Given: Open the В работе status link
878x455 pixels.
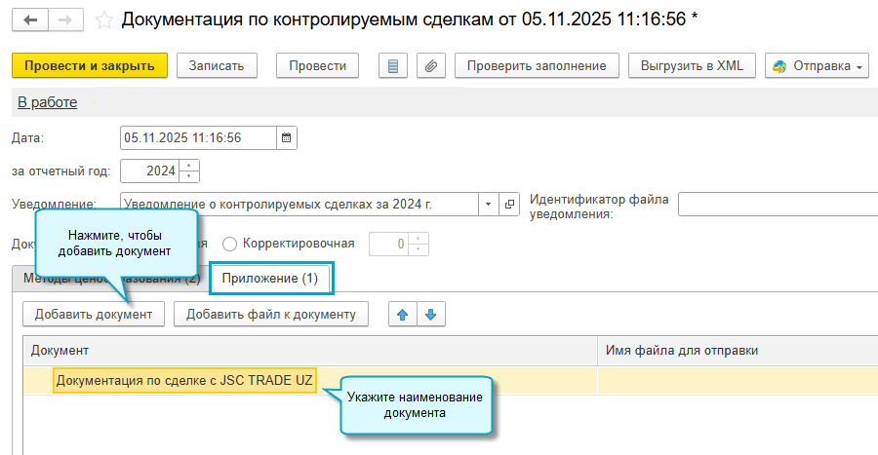Looking at the screenshot, I should [x=47, y=102].
